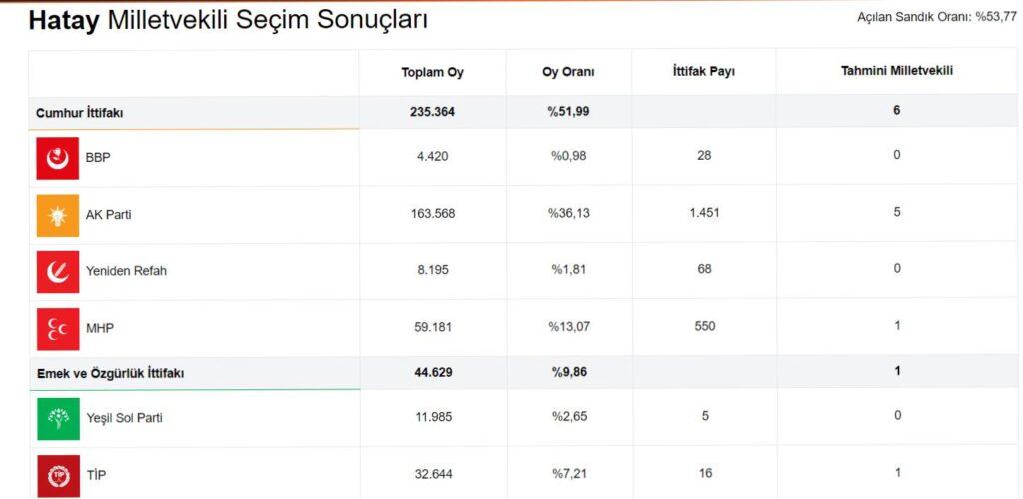Select the Emek ve Özgürlük İttifakı row
The height and width of the screenshot is (499, 1023).
[x=110, y=373]
